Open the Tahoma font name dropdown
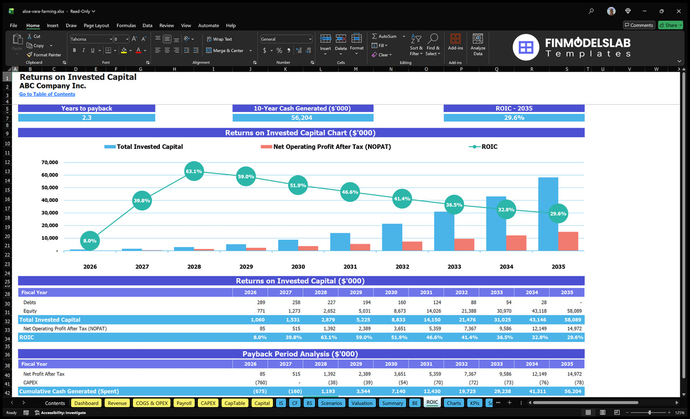The width and height of the screenshot is (690, 419). point(110,39)
